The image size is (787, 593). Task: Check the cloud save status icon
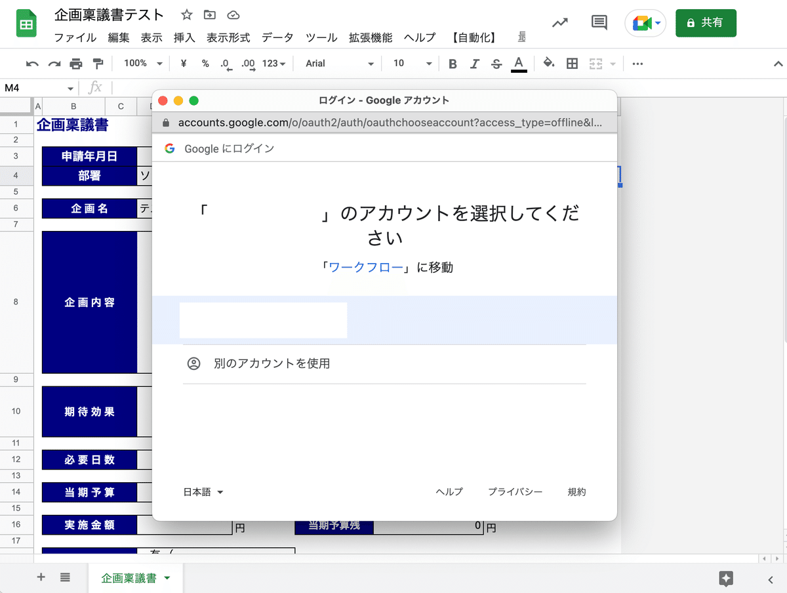[x=233, y=15]
